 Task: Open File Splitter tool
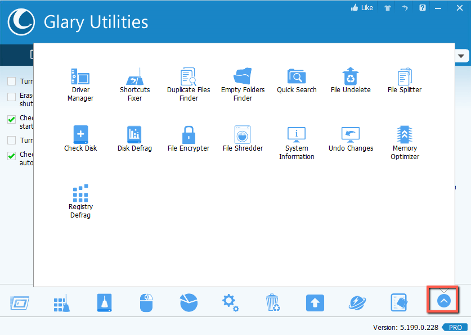[x=404, y=81]
